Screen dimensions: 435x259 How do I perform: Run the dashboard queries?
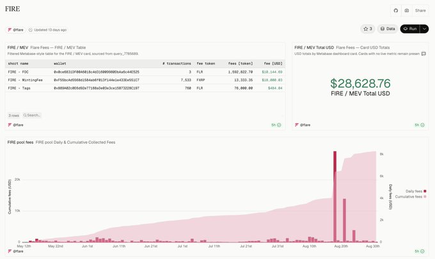(x=410, y=29)
